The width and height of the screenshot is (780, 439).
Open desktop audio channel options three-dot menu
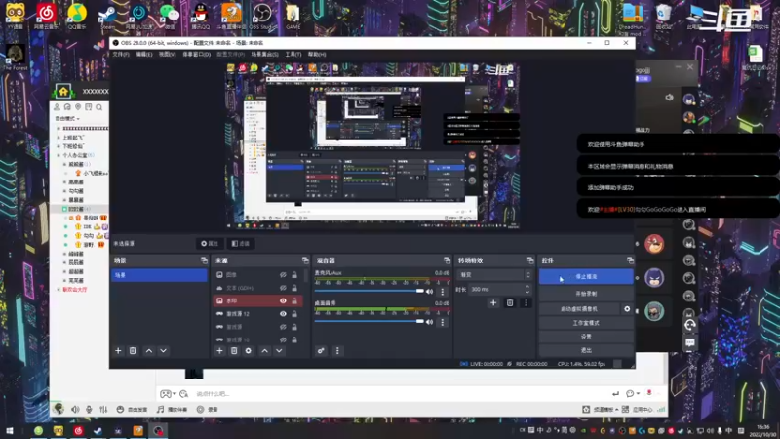[x=443, y=322]
